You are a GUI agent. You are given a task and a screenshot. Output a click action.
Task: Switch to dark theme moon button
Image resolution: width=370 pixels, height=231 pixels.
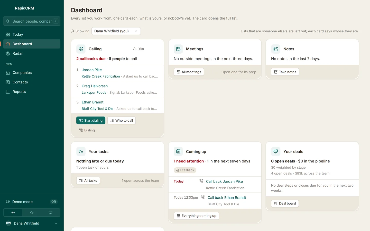(x=32, y=213)
